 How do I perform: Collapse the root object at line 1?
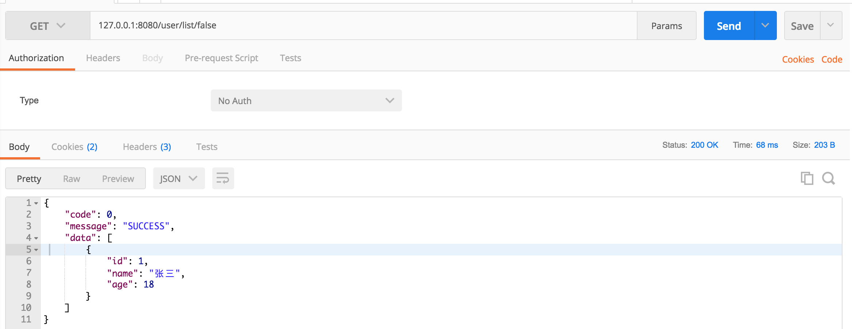[36, 203]
